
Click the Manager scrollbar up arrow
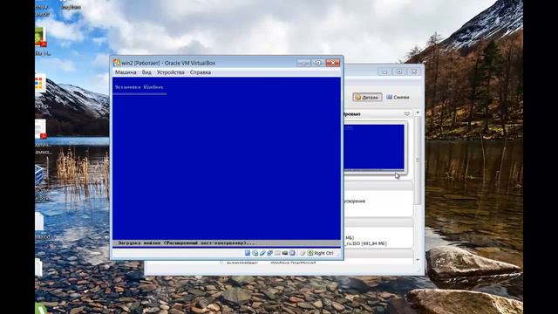click(418, 113)
